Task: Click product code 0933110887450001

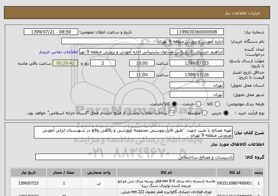Action: point(235,183)
